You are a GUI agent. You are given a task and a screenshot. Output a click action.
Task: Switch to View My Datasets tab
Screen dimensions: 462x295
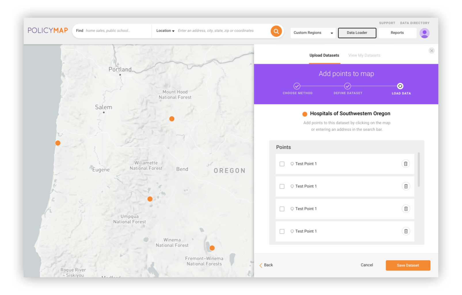[364, 55]
